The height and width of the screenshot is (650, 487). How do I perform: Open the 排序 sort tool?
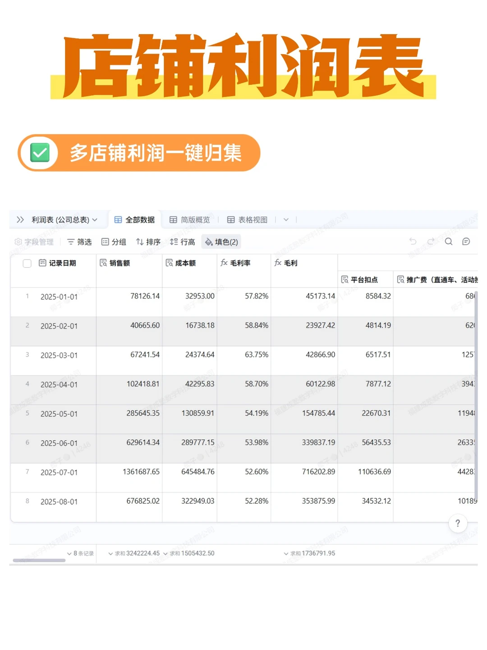[148, 242]
